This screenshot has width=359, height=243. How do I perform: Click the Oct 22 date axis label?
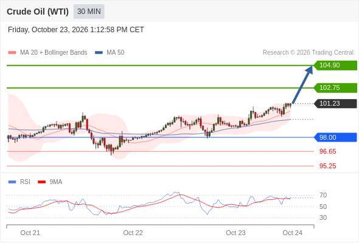tap(133, 233)
